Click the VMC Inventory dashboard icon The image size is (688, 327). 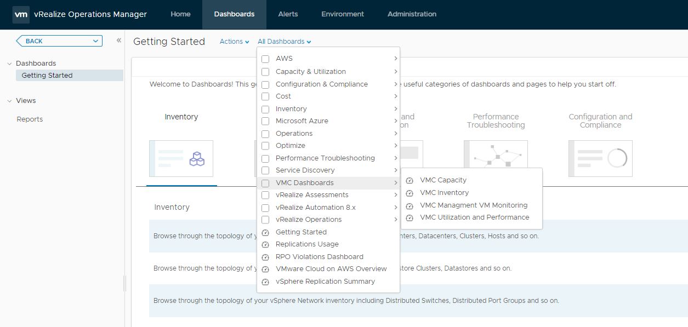[410, 192]
